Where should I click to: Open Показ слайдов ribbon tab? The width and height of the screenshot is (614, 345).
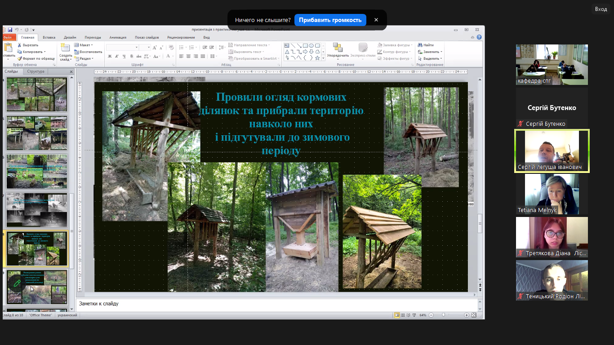click(147, 38)
